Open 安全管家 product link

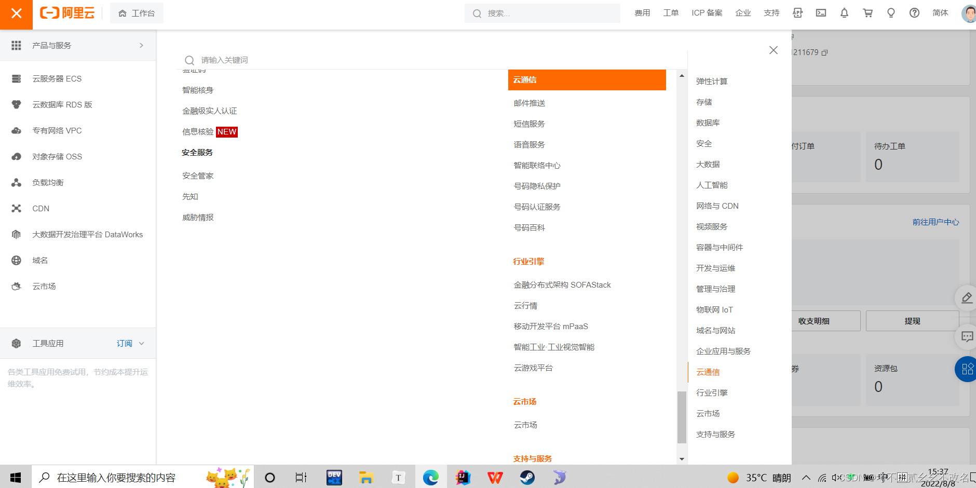[198, 176]
